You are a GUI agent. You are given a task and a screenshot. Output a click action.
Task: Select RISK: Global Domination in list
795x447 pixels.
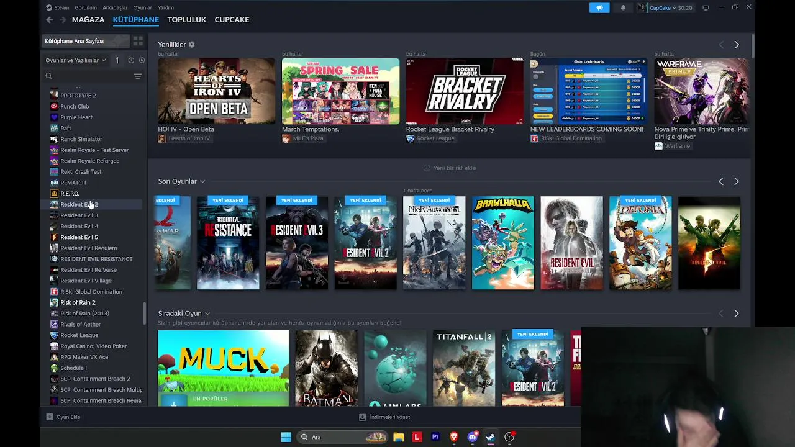(91, 292)
